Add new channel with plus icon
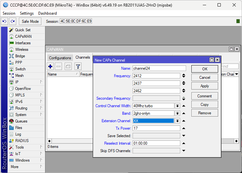The height and width of the screenshot is (173, 242). pyautogui.click(x=50, y=66)
